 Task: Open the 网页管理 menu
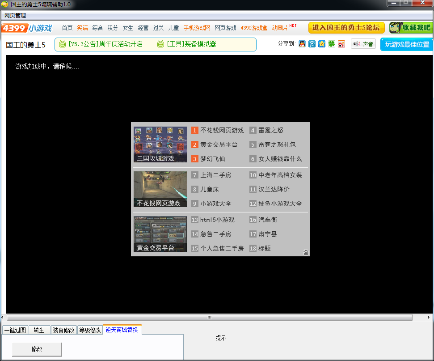pyautogui.click(x=15, y=16)
